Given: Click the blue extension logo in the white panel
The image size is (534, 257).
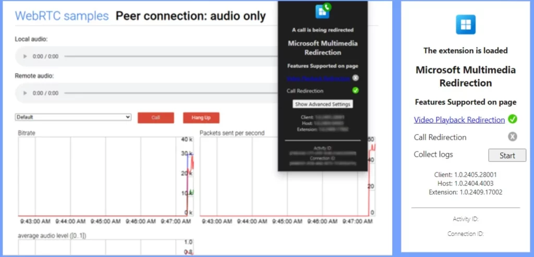Looking at the screenshot, I should [x=466, y=25].
